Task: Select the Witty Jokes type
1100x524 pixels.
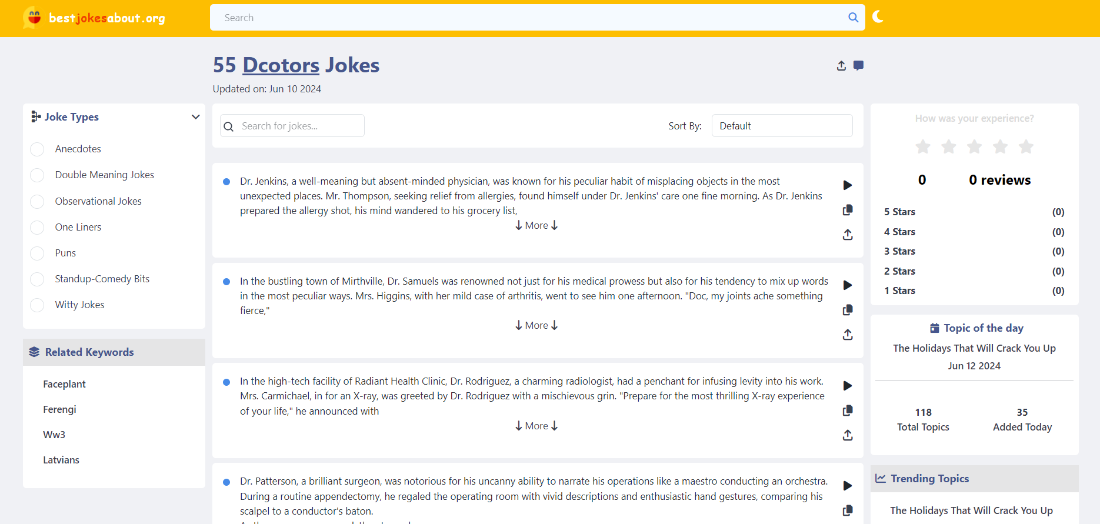Action: pyautogui.click(x=37, y=305)
